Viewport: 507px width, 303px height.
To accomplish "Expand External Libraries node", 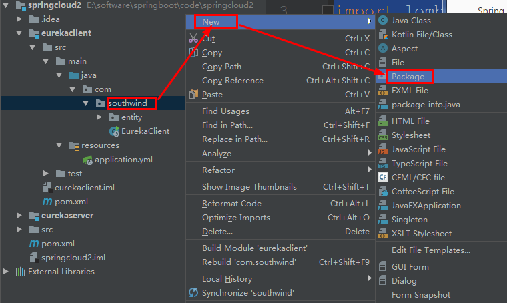I will click(x=5, y=272).
